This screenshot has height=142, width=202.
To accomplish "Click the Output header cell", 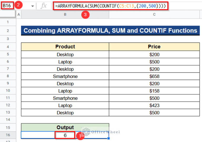I will click(65, 127).
